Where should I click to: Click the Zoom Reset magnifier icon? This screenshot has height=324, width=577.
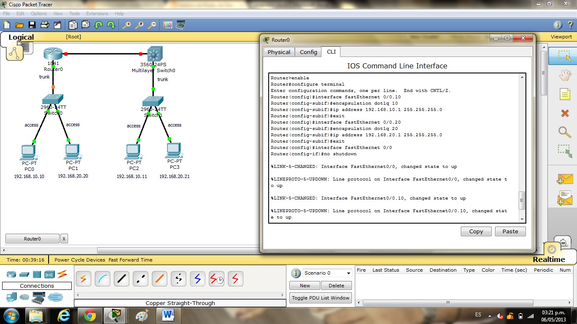click(139, 25)
